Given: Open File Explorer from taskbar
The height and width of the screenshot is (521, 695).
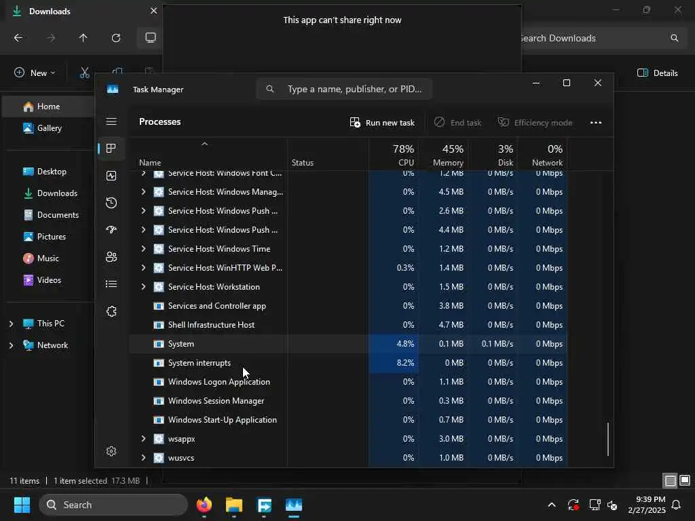Looking at the screenshot, I should pyautogui.click(x=234, y=505).
